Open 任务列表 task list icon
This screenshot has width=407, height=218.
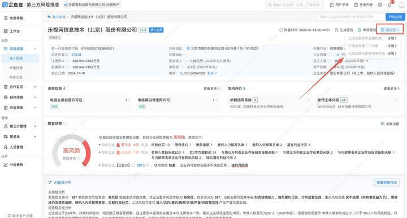click(x=356, y=5)
